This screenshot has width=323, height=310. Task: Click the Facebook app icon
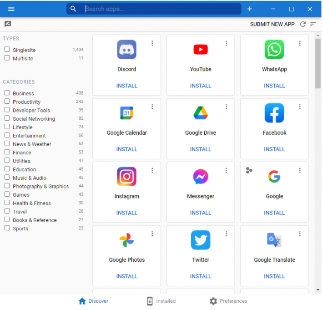274,113
